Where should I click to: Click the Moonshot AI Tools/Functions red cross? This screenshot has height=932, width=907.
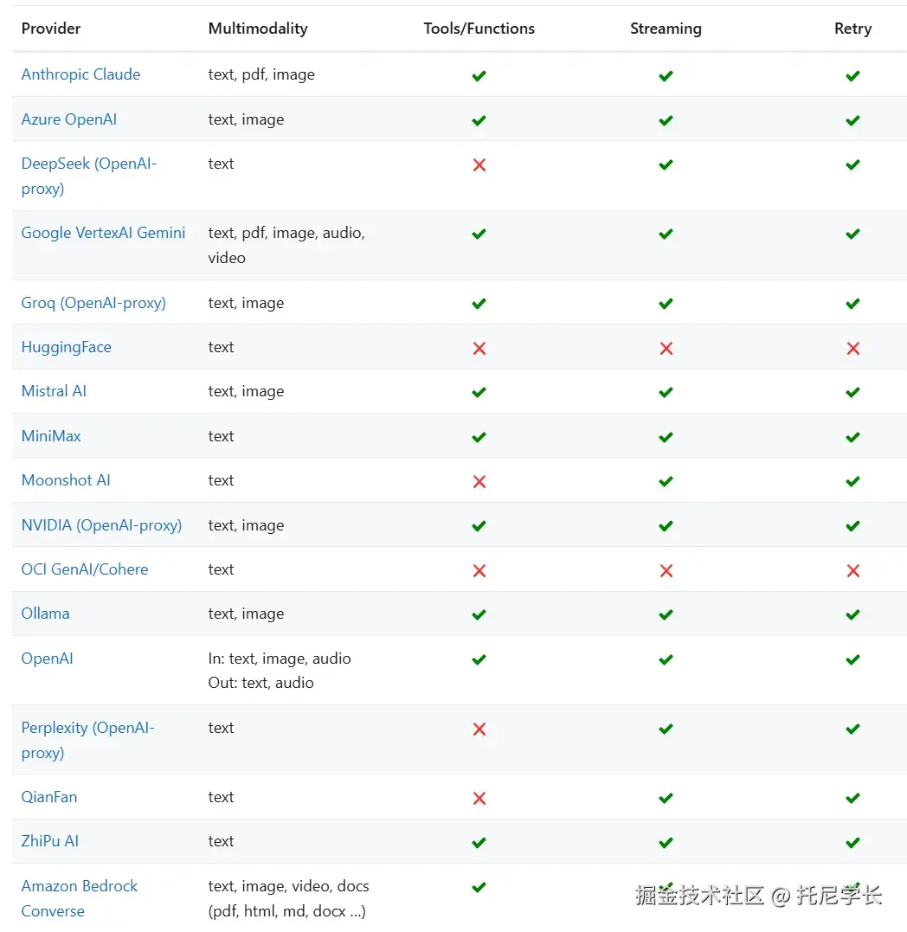click(x=479, y=481)
